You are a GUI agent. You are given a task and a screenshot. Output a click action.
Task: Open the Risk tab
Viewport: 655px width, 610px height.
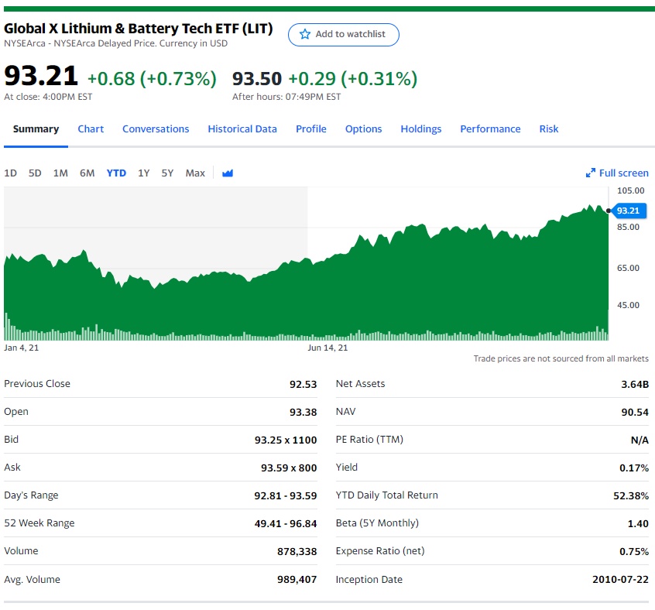(549, 129)
